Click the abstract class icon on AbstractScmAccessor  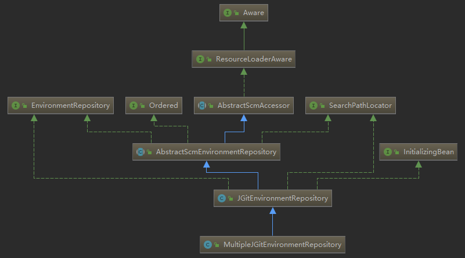click(202, 106)
